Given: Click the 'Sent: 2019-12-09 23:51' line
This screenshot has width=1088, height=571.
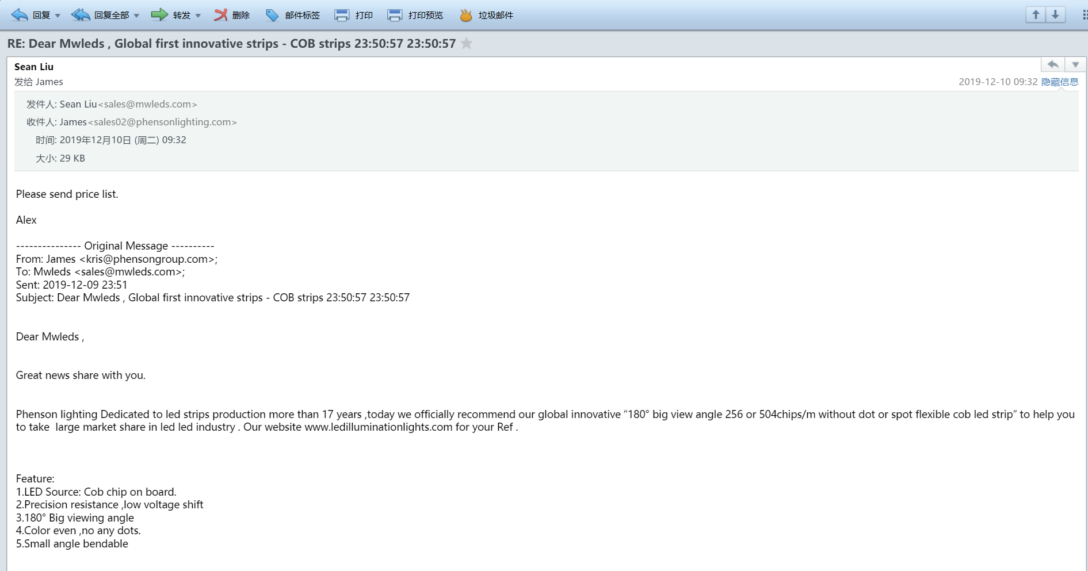Looking at the screenshot, I should pyautogui.click(x=72, y=285).
